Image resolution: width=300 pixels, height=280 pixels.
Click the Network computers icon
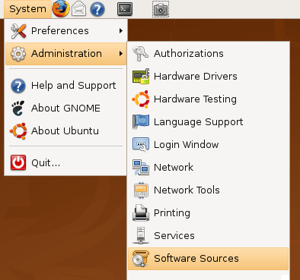[x=141, y=168]
